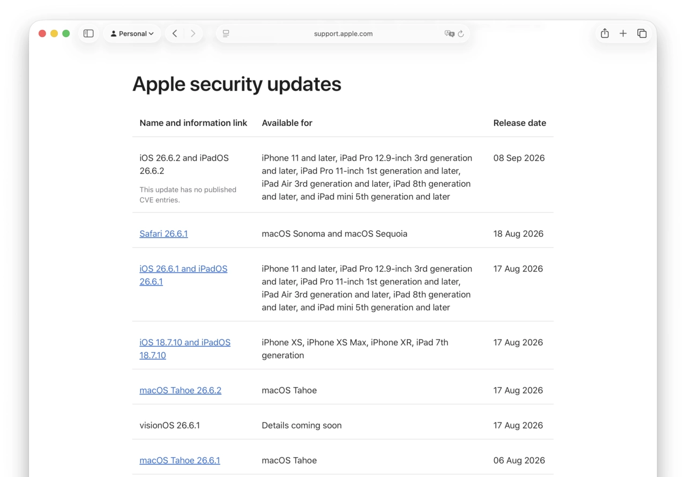Open the macOS Tahoe 26.6.2 link

point(180,390)
